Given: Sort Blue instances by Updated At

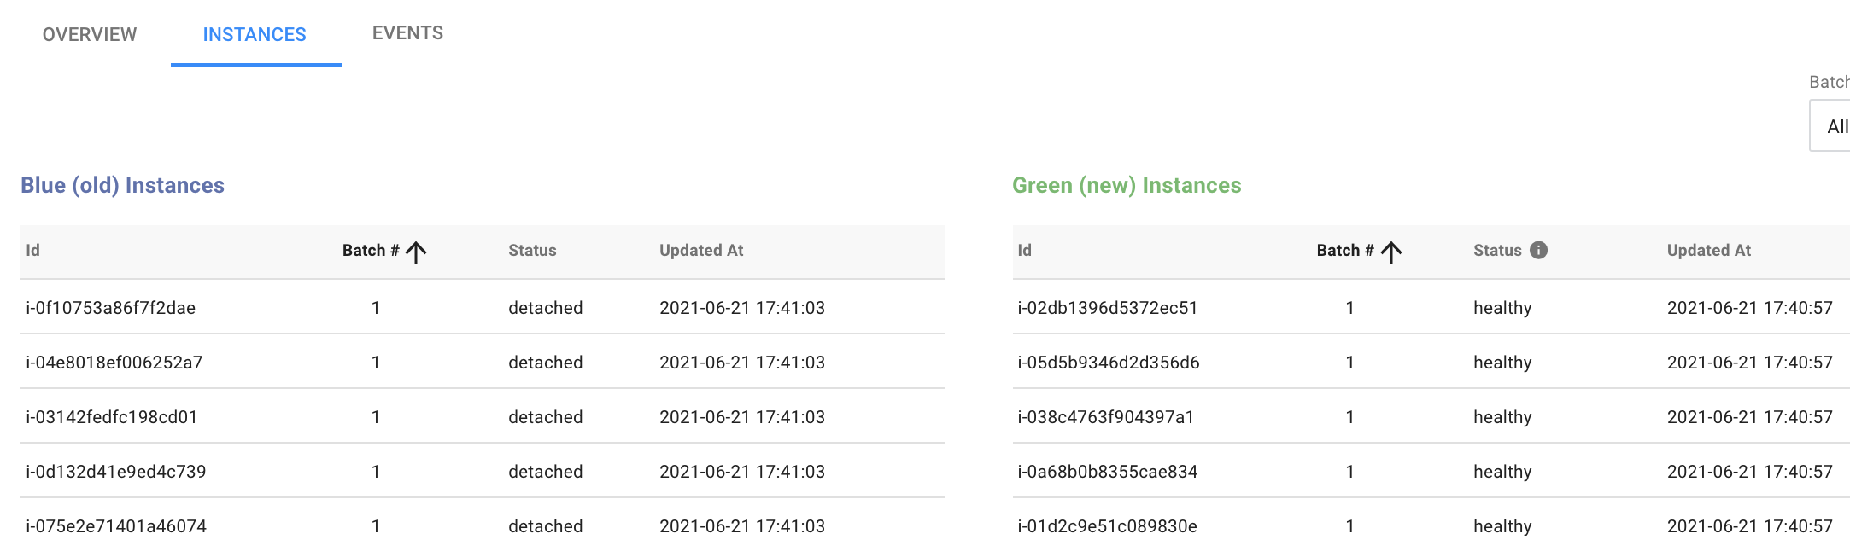Looking at the screenshot, I should pyautogui.click(x=701, y=250).
